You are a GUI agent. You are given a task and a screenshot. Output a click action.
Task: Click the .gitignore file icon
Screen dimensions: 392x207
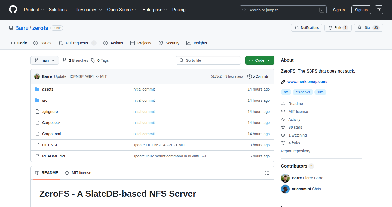coord(37,112)
